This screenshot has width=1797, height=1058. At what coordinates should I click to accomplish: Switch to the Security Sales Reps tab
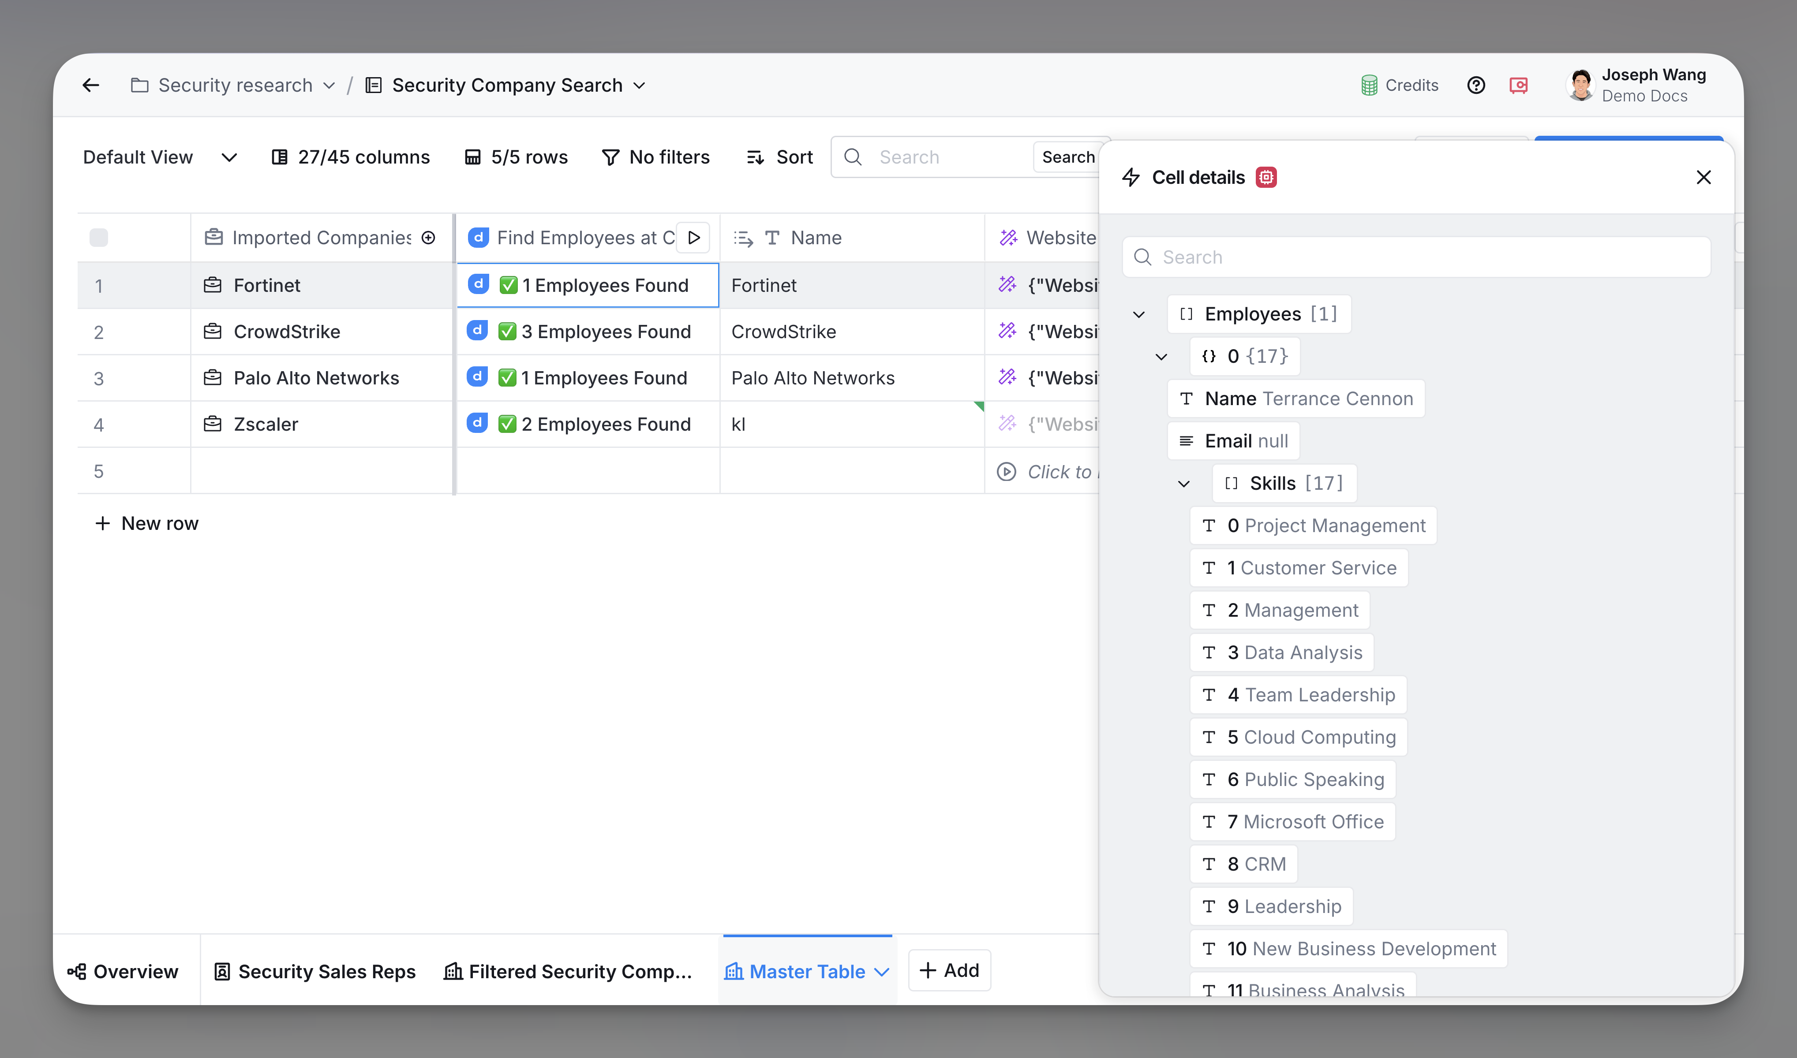(315, 971)
